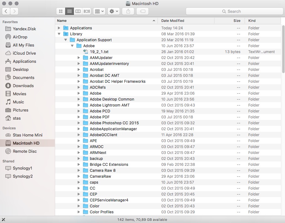
Task: Select the AdobeGCClient folder
Action: point(168,135)
